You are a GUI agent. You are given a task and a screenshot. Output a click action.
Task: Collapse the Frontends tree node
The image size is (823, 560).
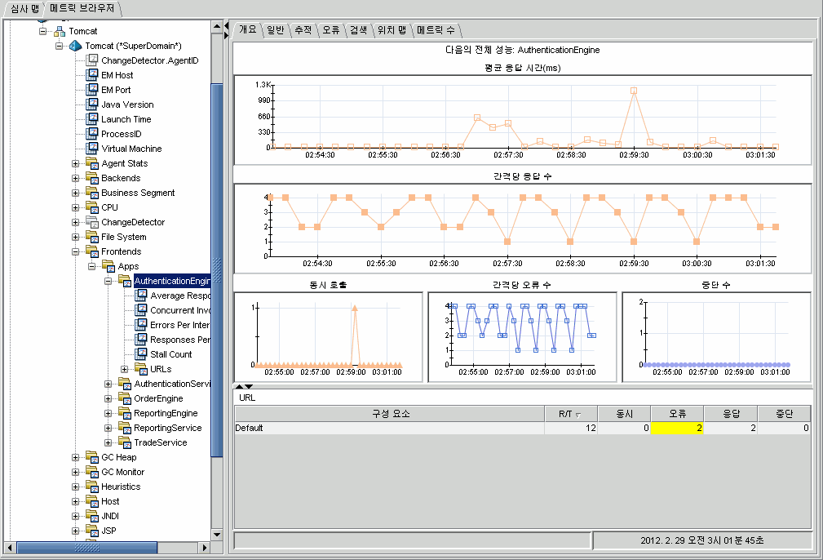(76, 251)
